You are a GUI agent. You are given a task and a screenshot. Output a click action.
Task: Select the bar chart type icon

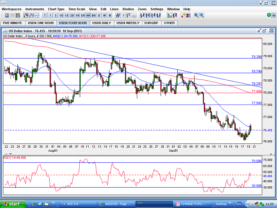(x=31, y=16)
